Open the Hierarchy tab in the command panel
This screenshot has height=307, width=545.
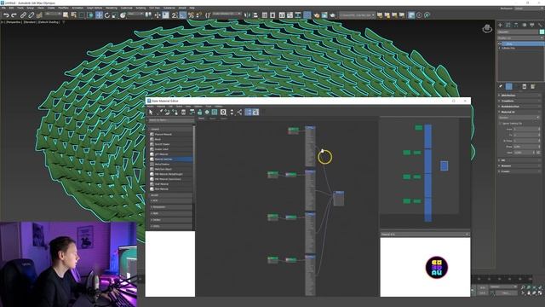pos(516,25)
